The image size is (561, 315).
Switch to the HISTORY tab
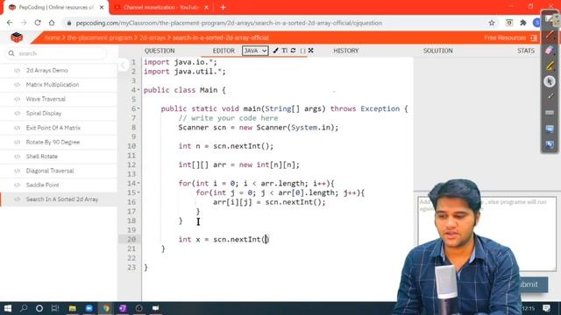[x=346, y=51]
